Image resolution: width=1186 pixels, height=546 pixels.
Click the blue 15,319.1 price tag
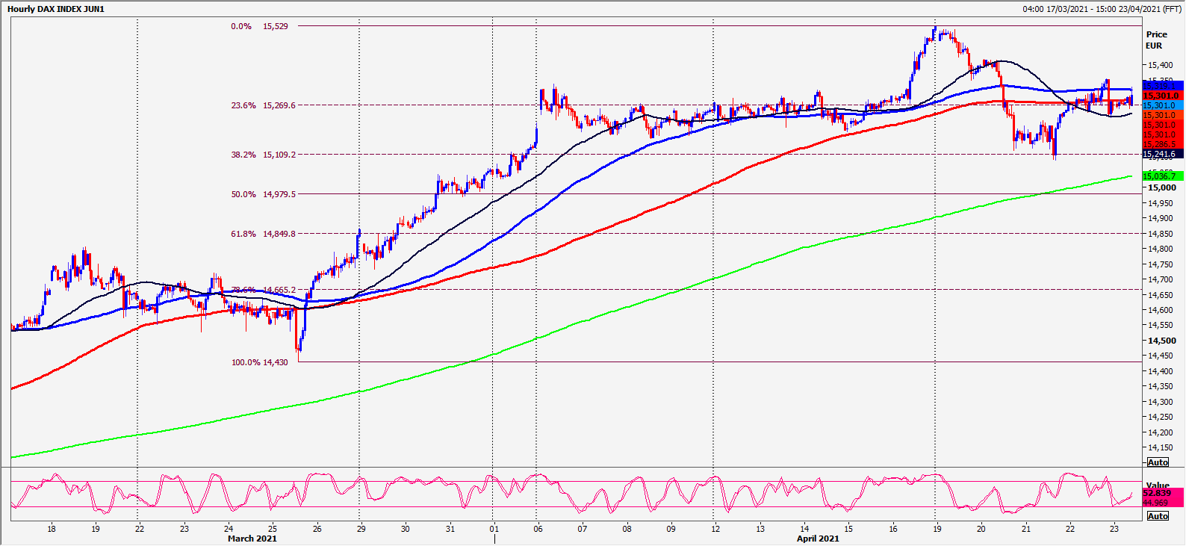tap(1162, 86)
